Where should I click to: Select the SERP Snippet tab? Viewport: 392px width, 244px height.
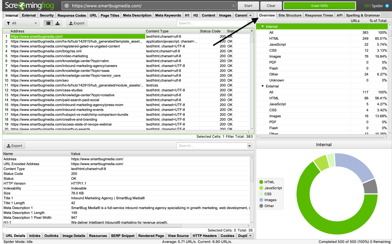[123, 236]
